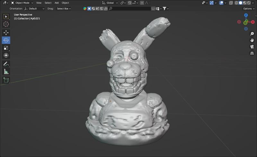Screen dimensions: 257x157
Task: Select the Select Box tool
Action: [6, 17]
